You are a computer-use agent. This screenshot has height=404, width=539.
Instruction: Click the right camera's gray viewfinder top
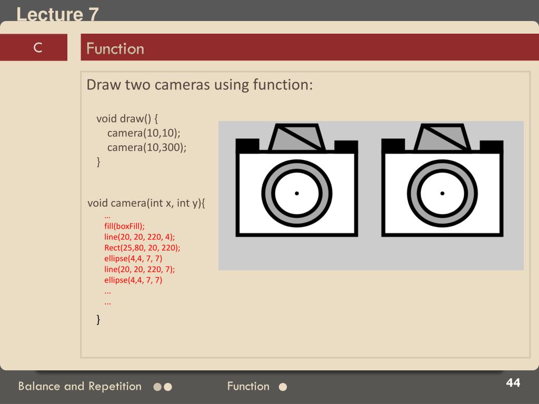(442, 137)
